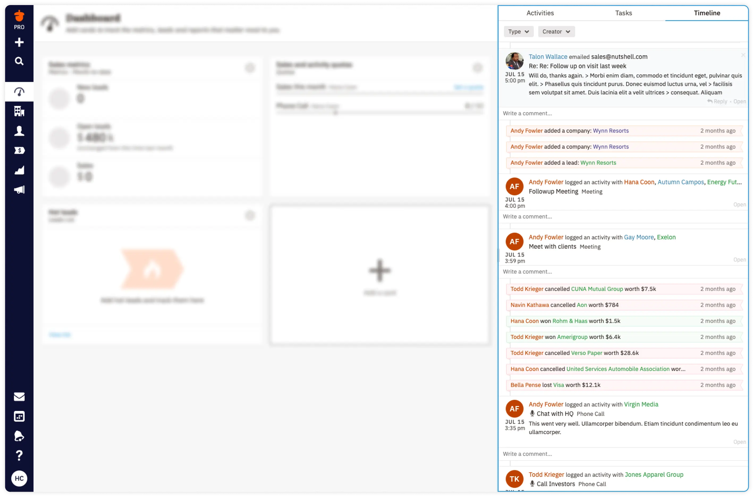Open Virgin Media company link
The image size is (754, 497).
(x=641, y=405)
